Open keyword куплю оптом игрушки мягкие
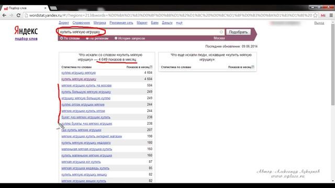The width and height of the screenshot is (335, 188). (83, 104)
